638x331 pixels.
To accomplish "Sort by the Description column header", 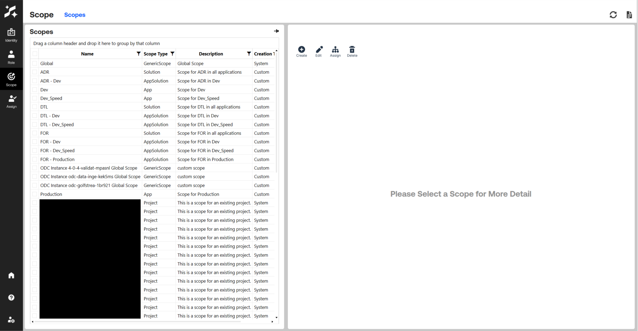I will 211,54.
